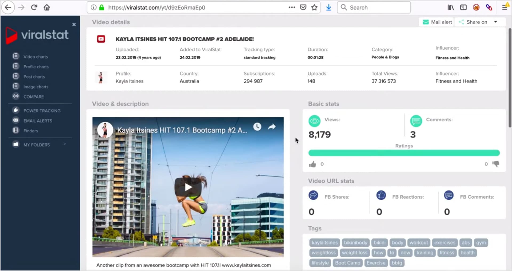
Task: Click inside the browser Search field
Action: pyautogui.click(x=374, y=7)
